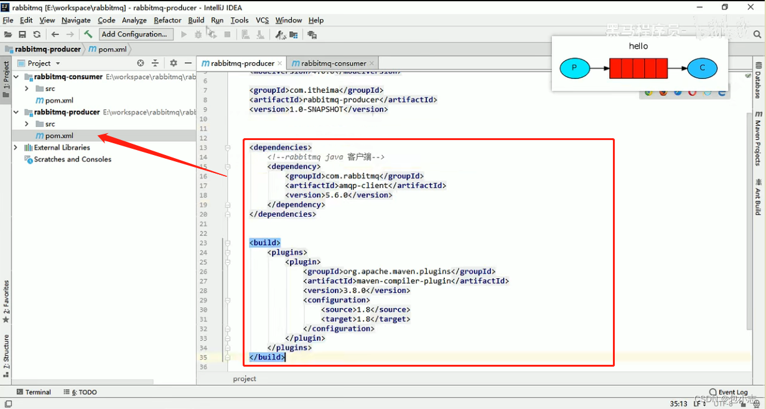Hide the Project panel with minus icon
Screen dimensions: 766x409
tap(188, 63)
